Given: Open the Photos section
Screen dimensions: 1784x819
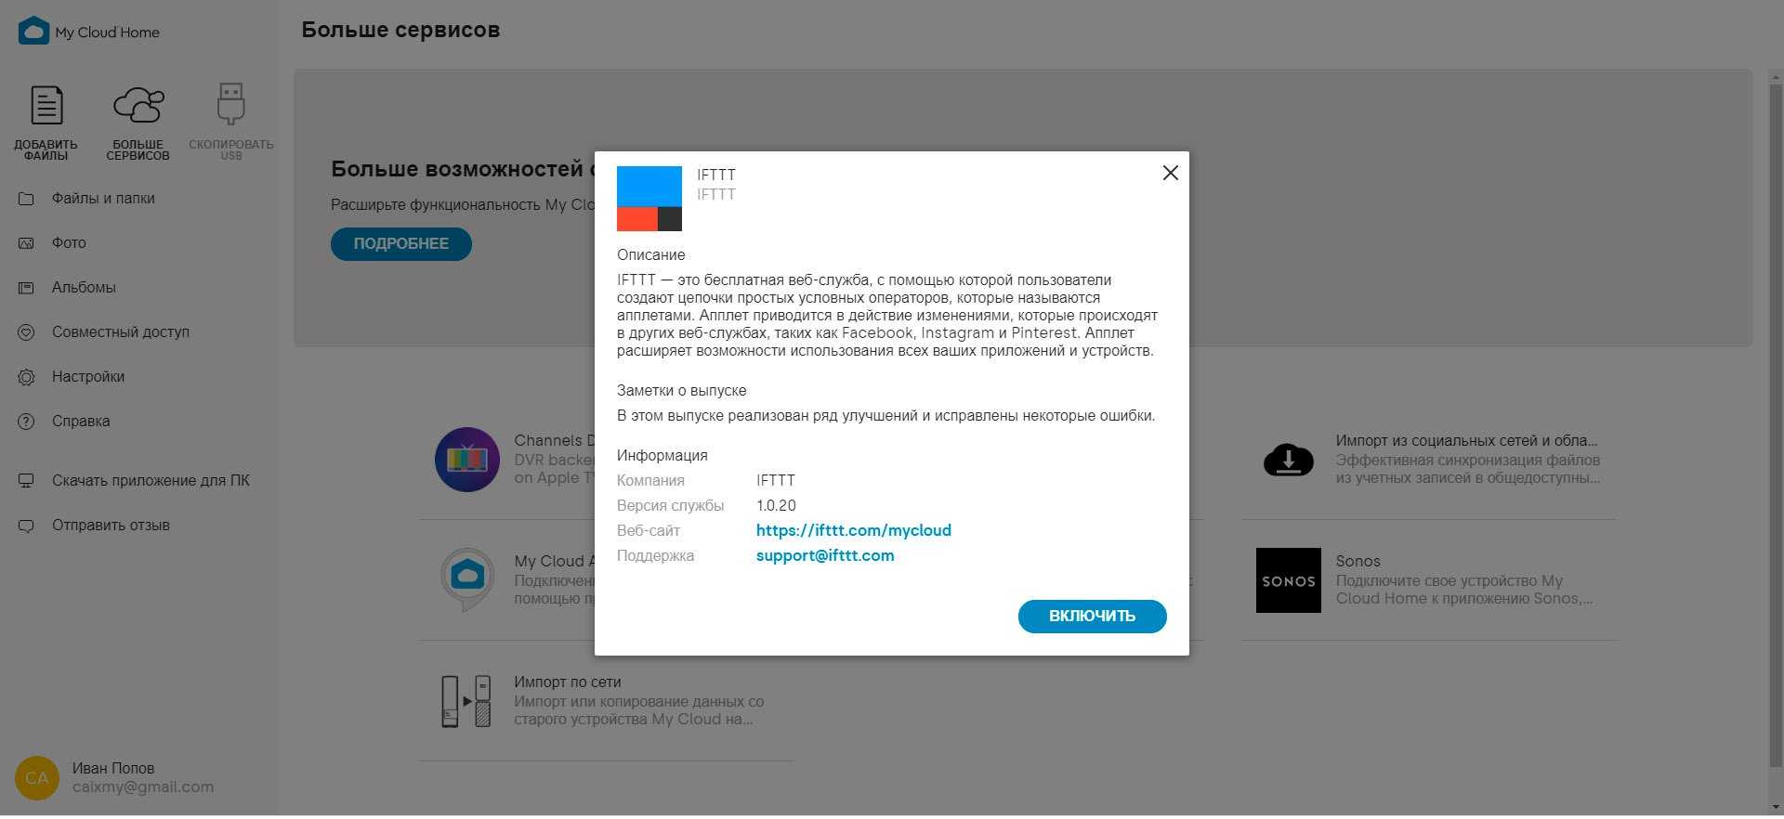Looking at the screenshot, I should pos(69,243).
